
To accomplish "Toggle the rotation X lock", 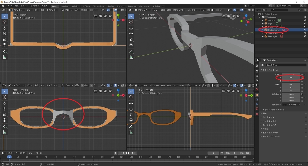I will click(x=302, y=84).
